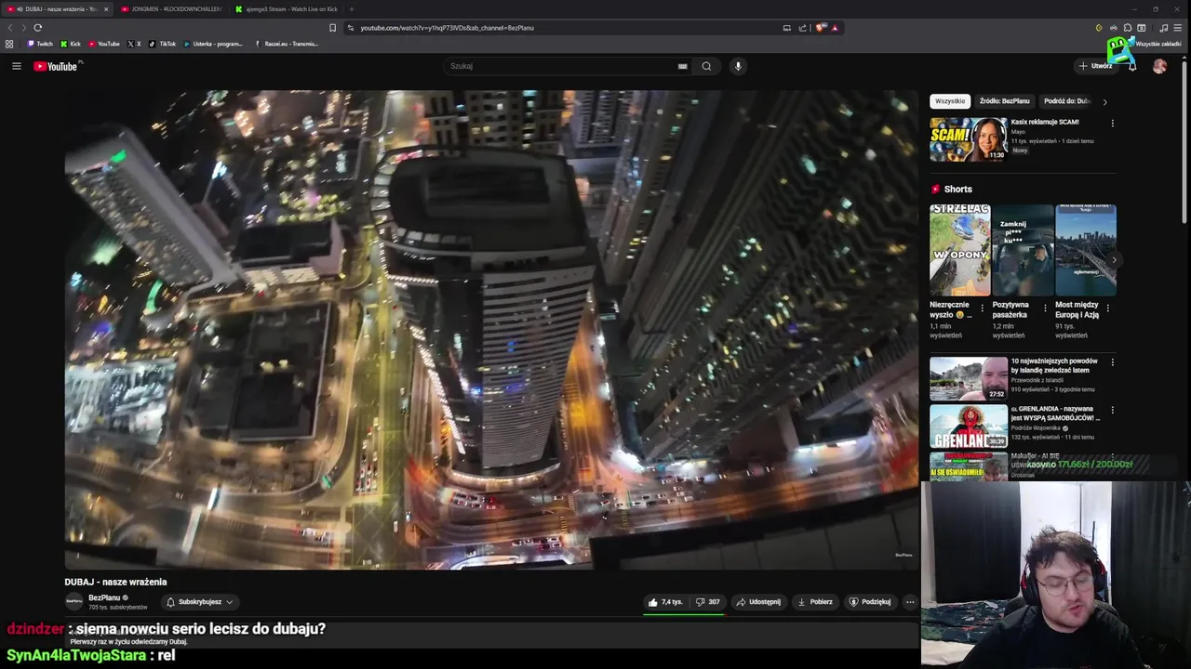Switch to ajemge3 Stream Kick tab
The height and width of the screenshot is (669, 1191).
click(287, 9)
